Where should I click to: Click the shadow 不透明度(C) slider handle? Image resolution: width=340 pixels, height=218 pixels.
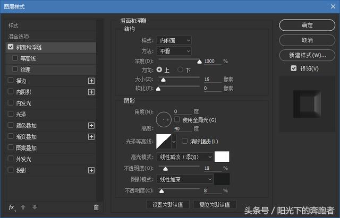point(161,191)
